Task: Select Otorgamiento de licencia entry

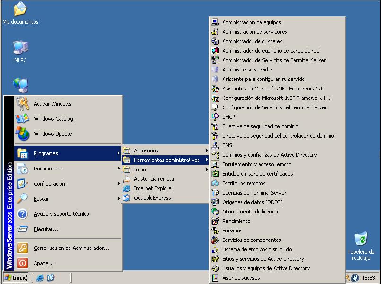Action: 277,212
